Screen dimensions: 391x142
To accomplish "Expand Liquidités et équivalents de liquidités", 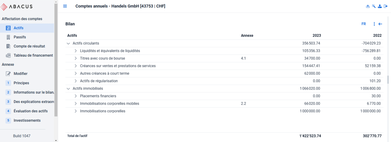I will point(76,51).
